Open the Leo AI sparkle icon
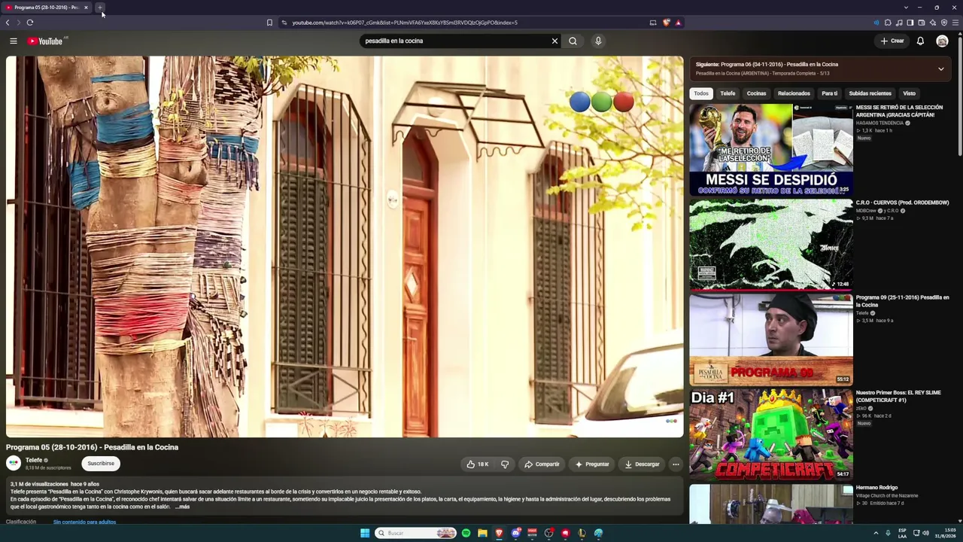This screenshot has width=963, height=542. [933, 23]
